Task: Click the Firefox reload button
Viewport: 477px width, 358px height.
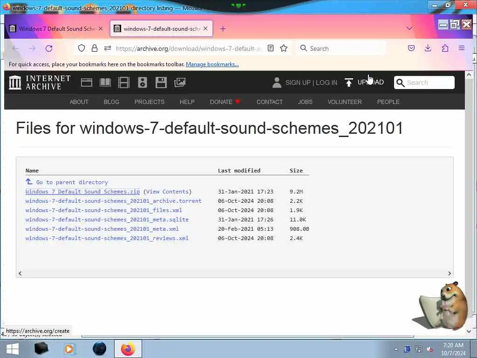Action: point(48,48)
